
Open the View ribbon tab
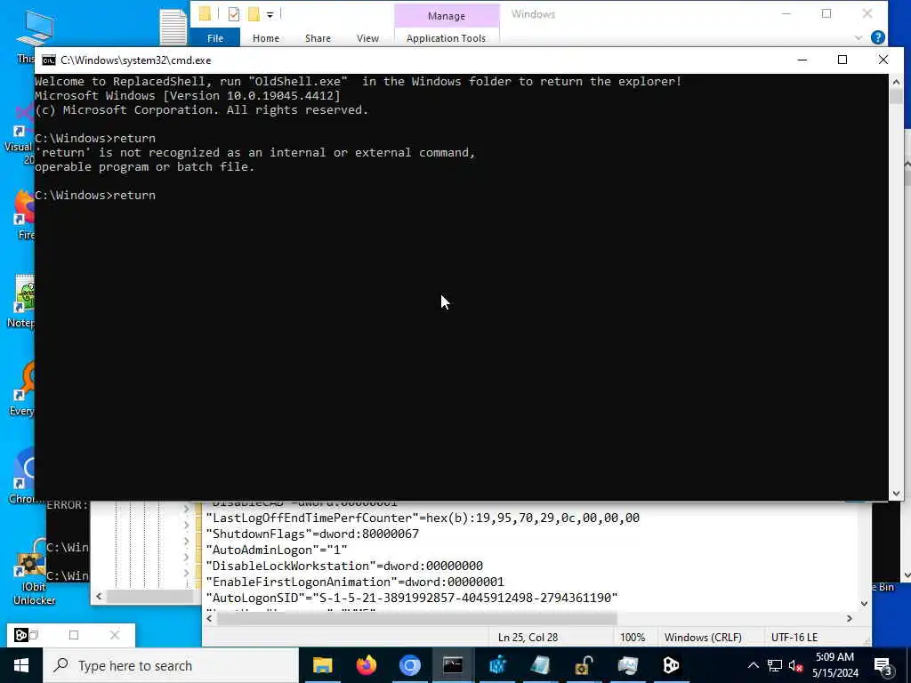(x=367, y=38)
